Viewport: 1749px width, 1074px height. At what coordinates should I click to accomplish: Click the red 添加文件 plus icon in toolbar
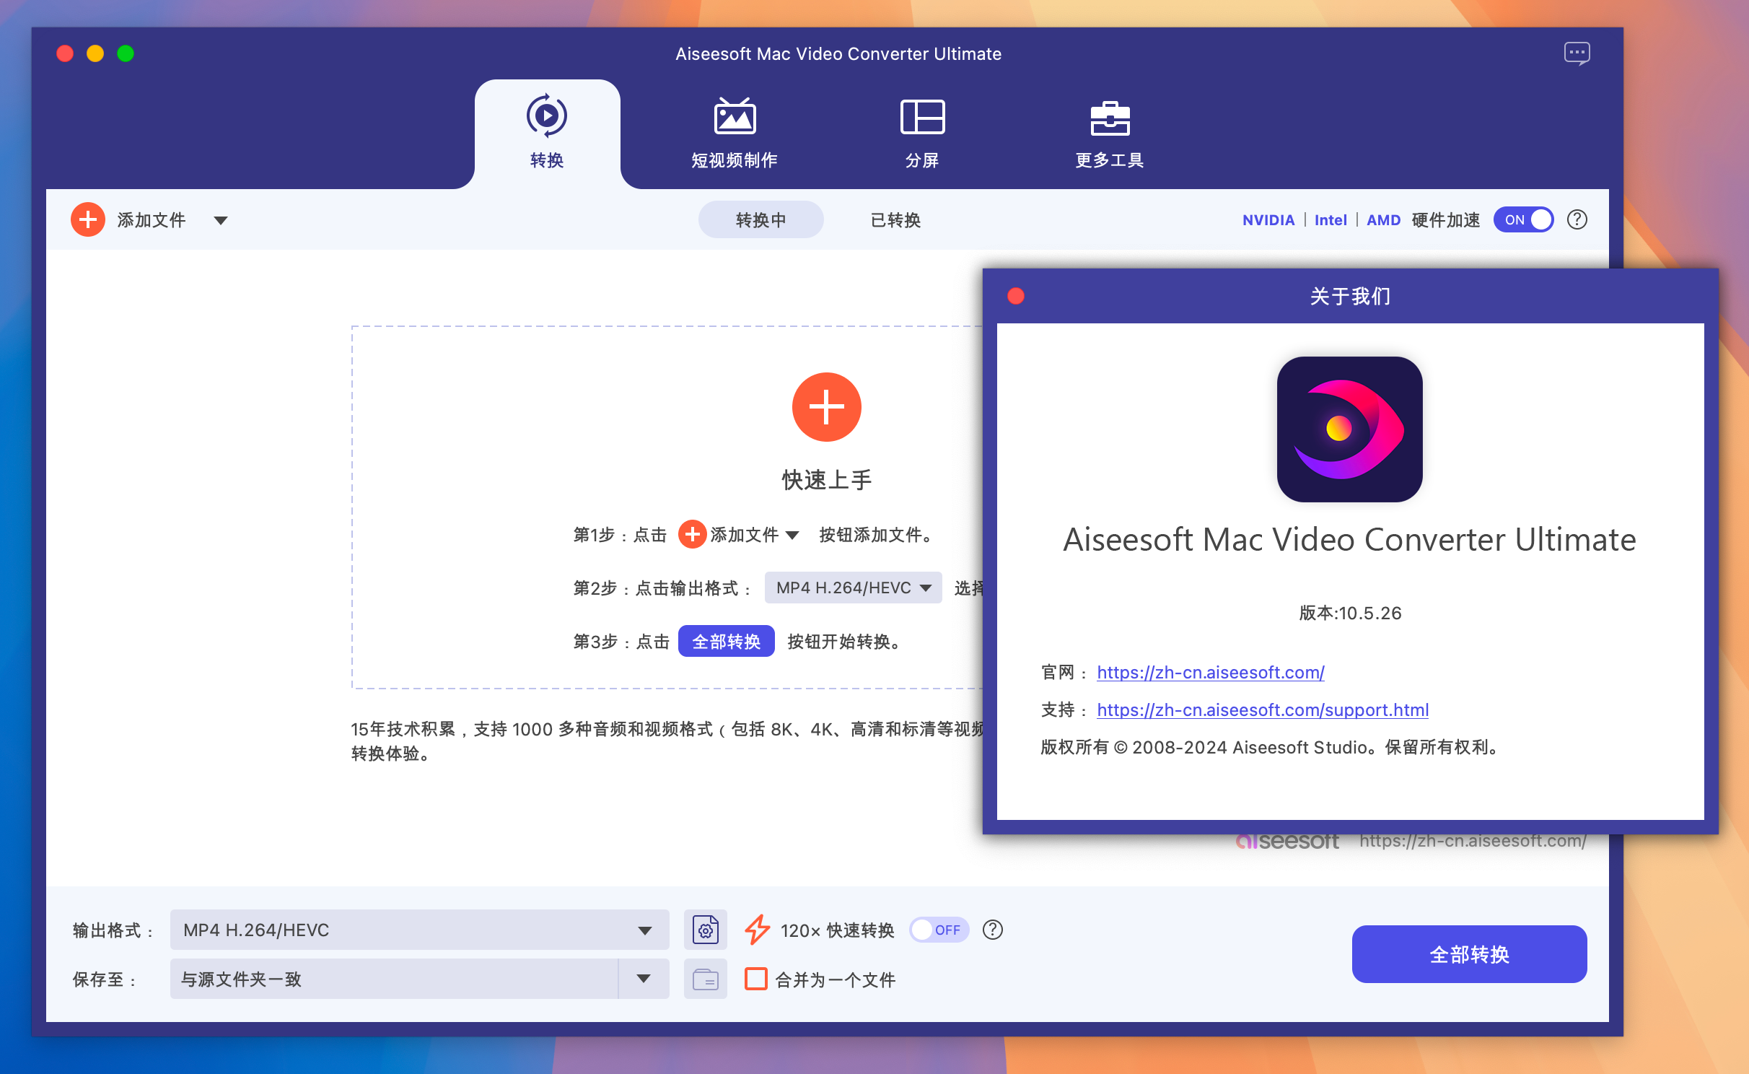coord(88,219)
